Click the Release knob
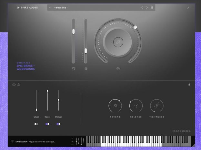The width and height of the screenshot is (201, 150). pyautogui.click(x=136, y=106)
